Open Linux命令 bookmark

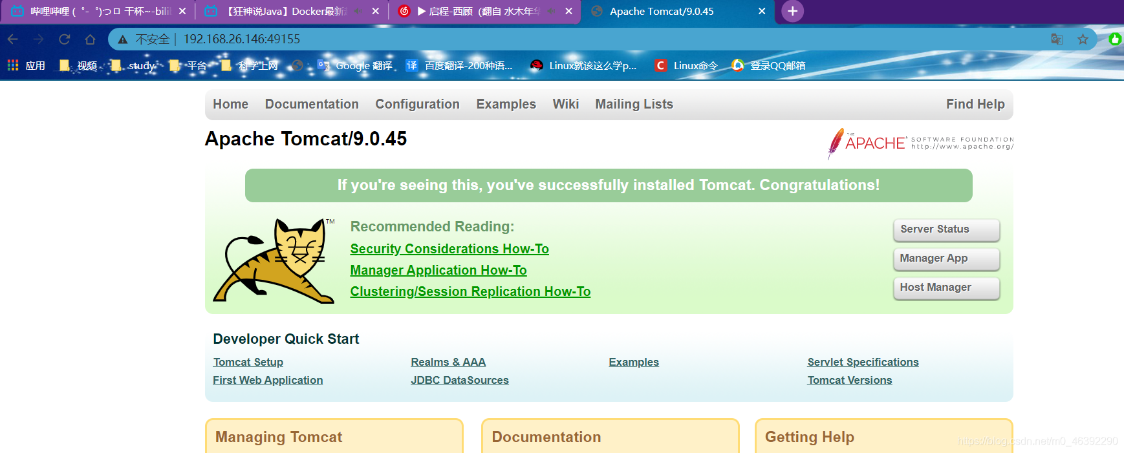coord(686,65)
